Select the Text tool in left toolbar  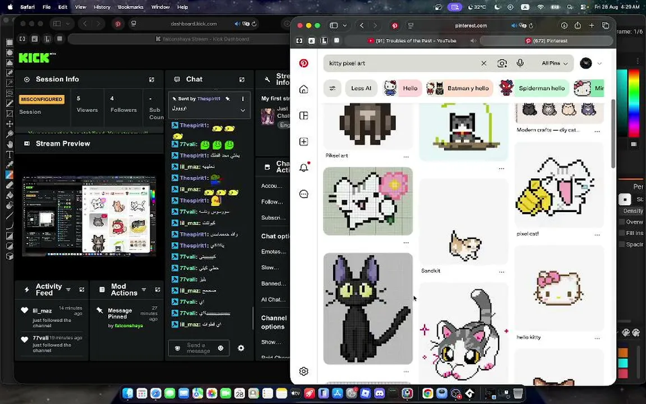(9, 155)
